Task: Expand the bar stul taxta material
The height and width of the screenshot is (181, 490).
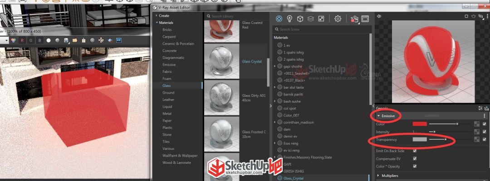Action: coord(274,87)
